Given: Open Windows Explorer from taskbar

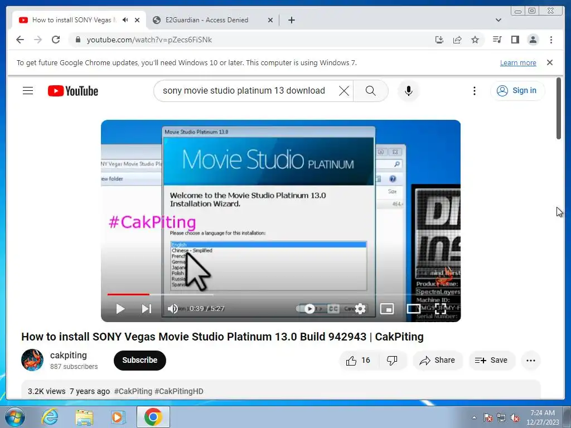Looking at the screenshot, I should click(x=84, y=417).
